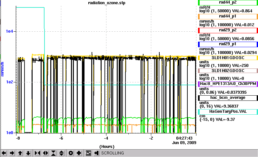Zoom out the Y axis (vertical outward arrows)
The height and width of the screenshot is (157, 258).
click(x=62, y=153)
